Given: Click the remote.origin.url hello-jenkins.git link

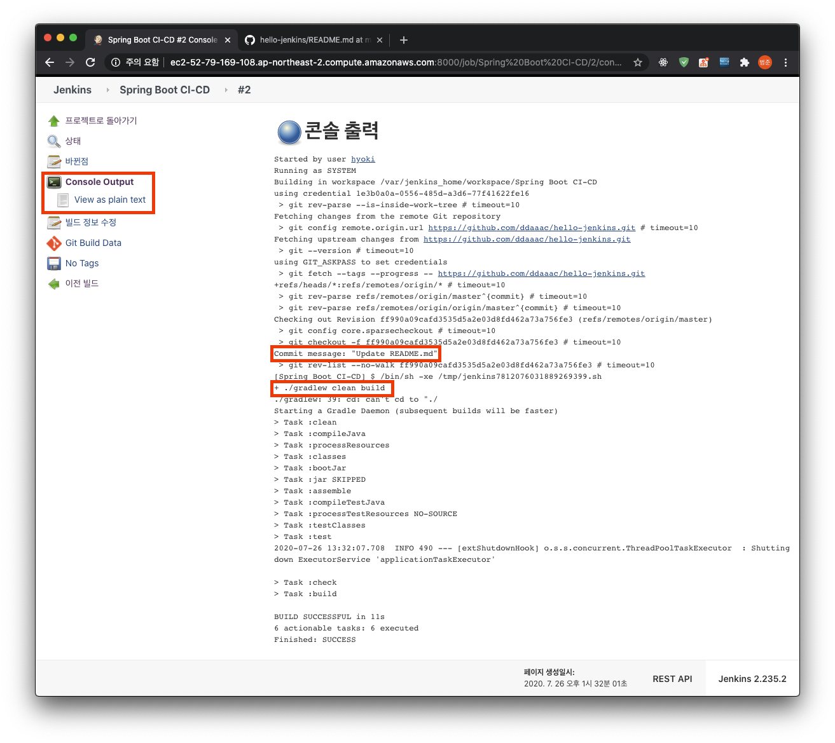Looking at the screenshot, I should (x=532, y=228).
